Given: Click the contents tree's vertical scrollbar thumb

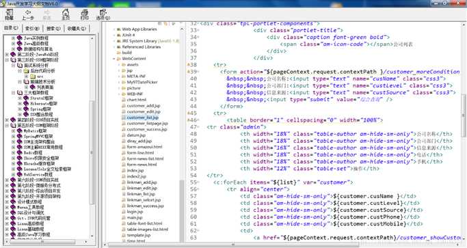Looking at the screenshot, I should 92,152.
